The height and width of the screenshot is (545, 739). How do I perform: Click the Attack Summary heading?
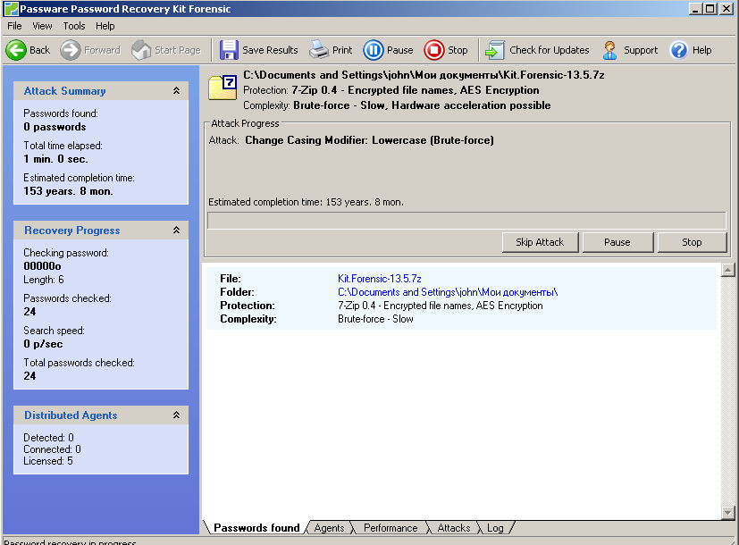[x=64, y=91]
